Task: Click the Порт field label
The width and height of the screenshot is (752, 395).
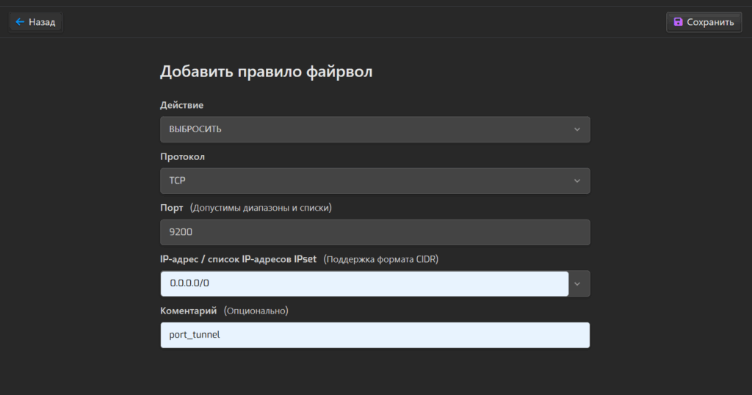Action: (x=172, y=208)
